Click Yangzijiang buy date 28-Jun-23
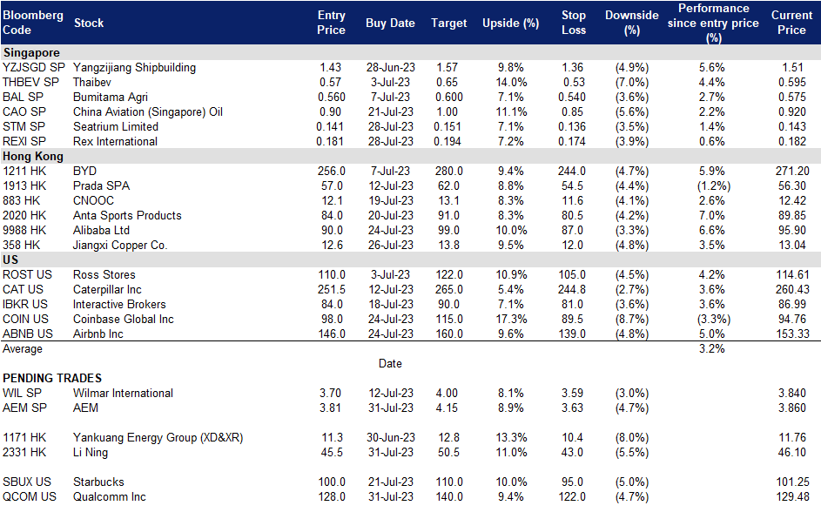This screenshot has width=821, height=519. point(391,68)
